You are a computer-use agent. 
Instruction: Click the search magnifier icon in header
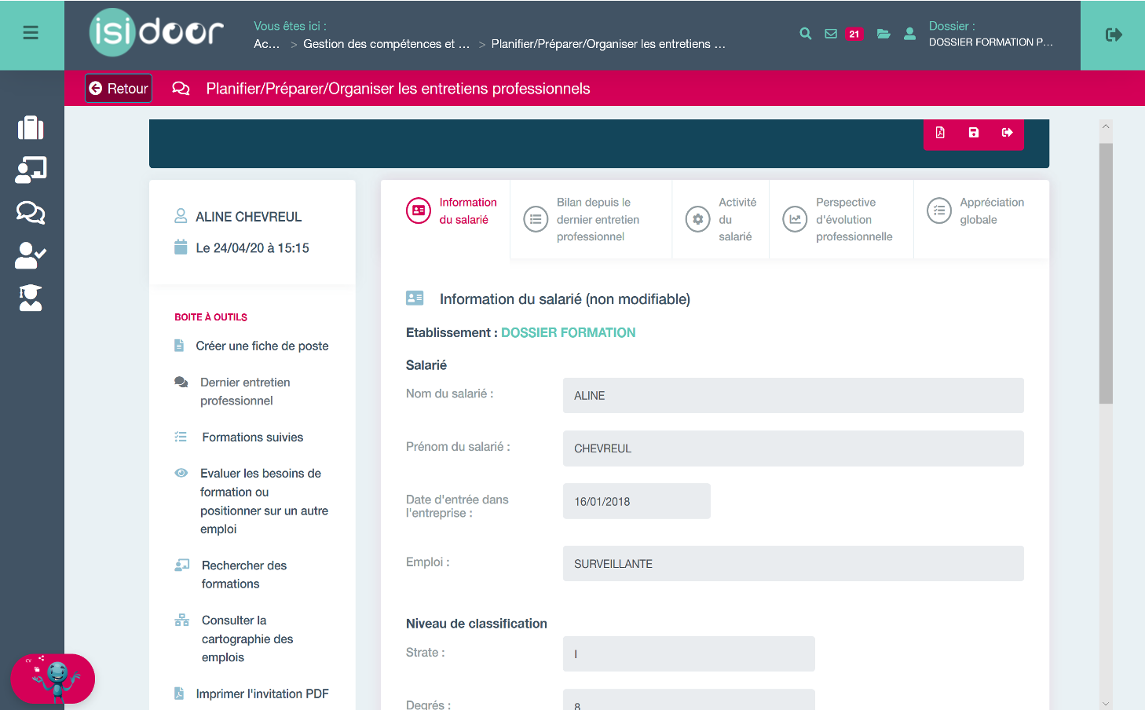coord(805,34)
